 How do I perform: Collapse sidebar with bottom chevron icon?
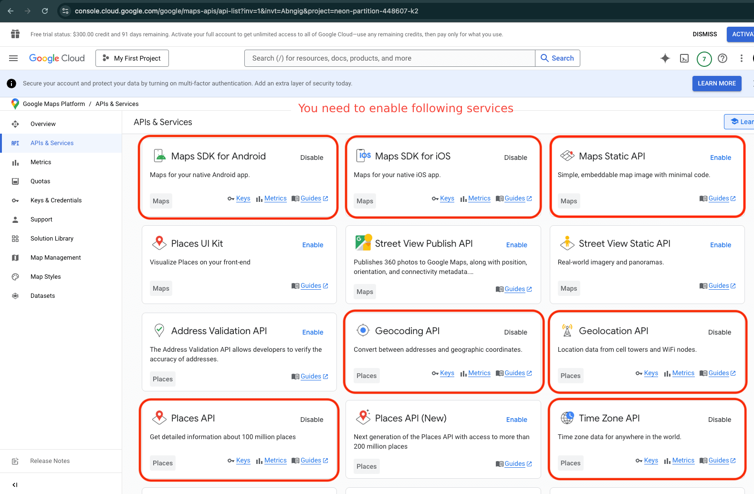(15, 484)
